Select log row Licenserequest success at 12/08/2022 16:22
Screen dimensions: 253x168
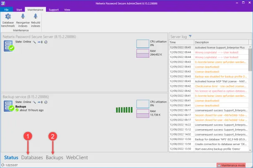(x=209, y=125)
